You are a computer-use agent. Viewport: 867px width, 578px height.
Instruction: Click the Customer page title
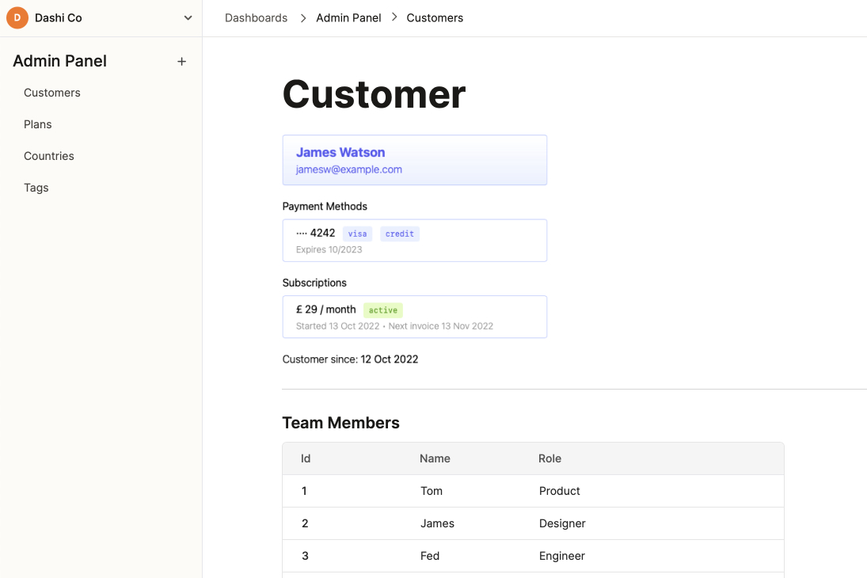click(374, 94)
